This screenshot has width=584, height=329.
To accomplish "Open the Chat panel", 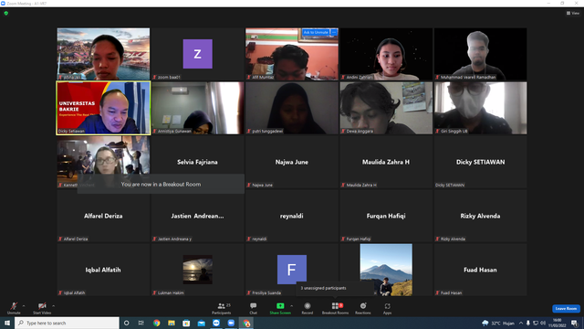I will coord(254,308).
